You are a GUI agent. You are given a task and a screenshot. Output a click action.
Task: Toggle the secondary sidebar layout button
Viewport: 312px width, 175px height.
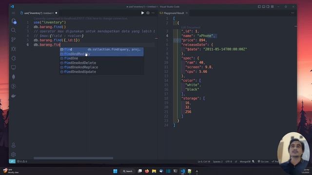tap(268, 6)
